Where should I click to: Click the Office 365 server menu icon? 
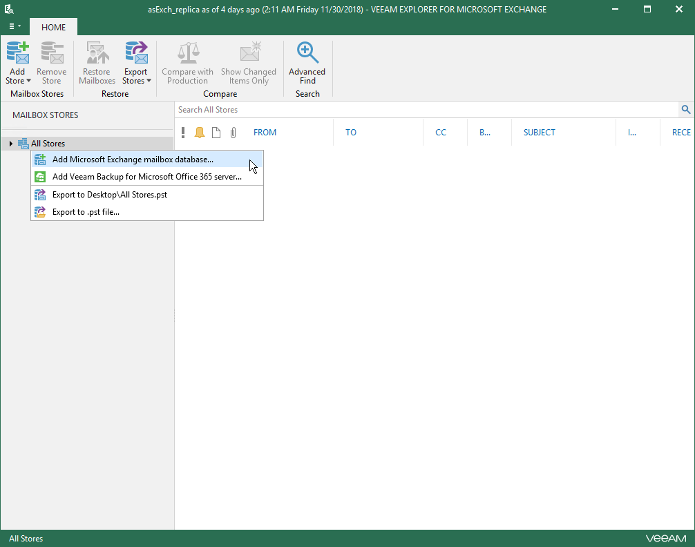pos(40,176)
